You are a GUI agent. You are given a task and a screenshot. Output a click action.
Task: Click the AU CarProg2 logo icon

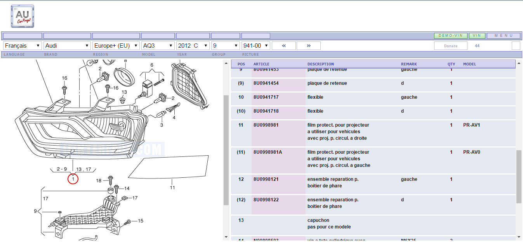tap(23, 16)
